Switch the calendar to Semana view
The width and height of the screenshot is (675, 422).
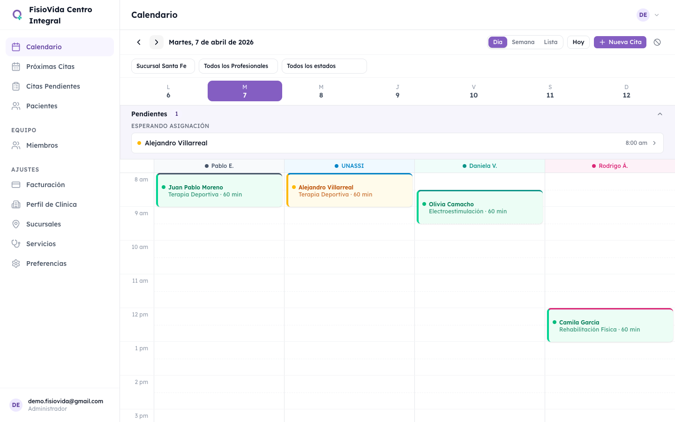coord(523,42)
